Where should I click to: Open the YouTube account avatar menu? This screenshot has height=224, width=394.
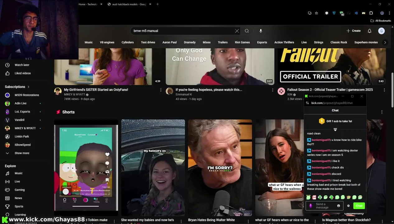click(382, 31)
